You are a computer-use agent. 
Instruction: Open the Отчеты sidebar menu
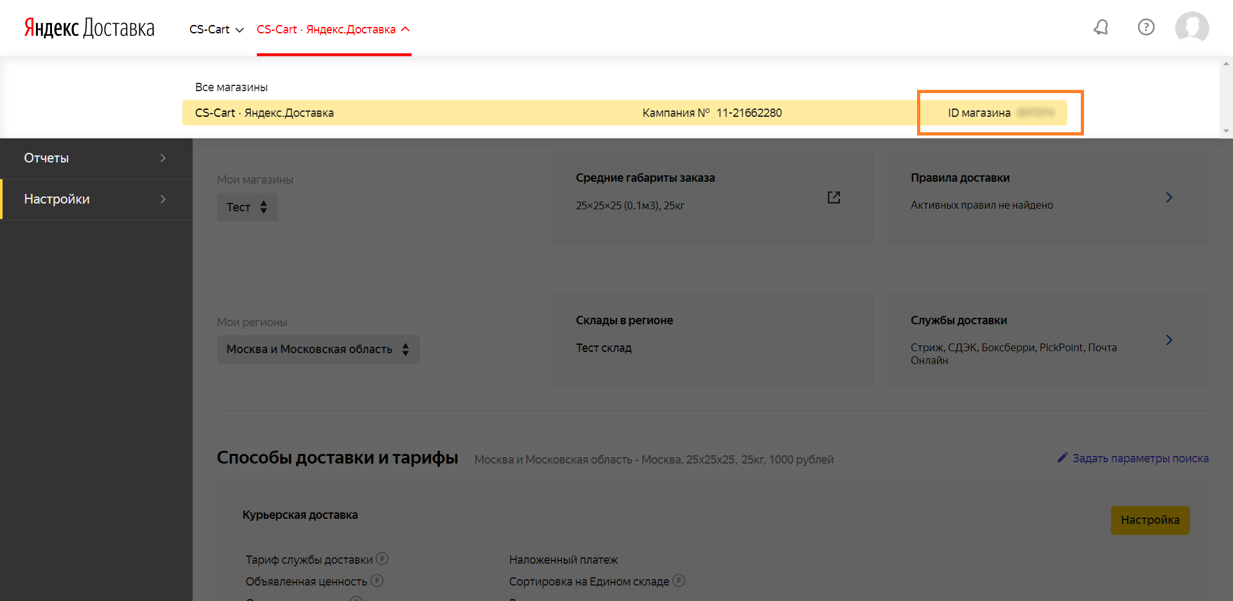(96, 158)
